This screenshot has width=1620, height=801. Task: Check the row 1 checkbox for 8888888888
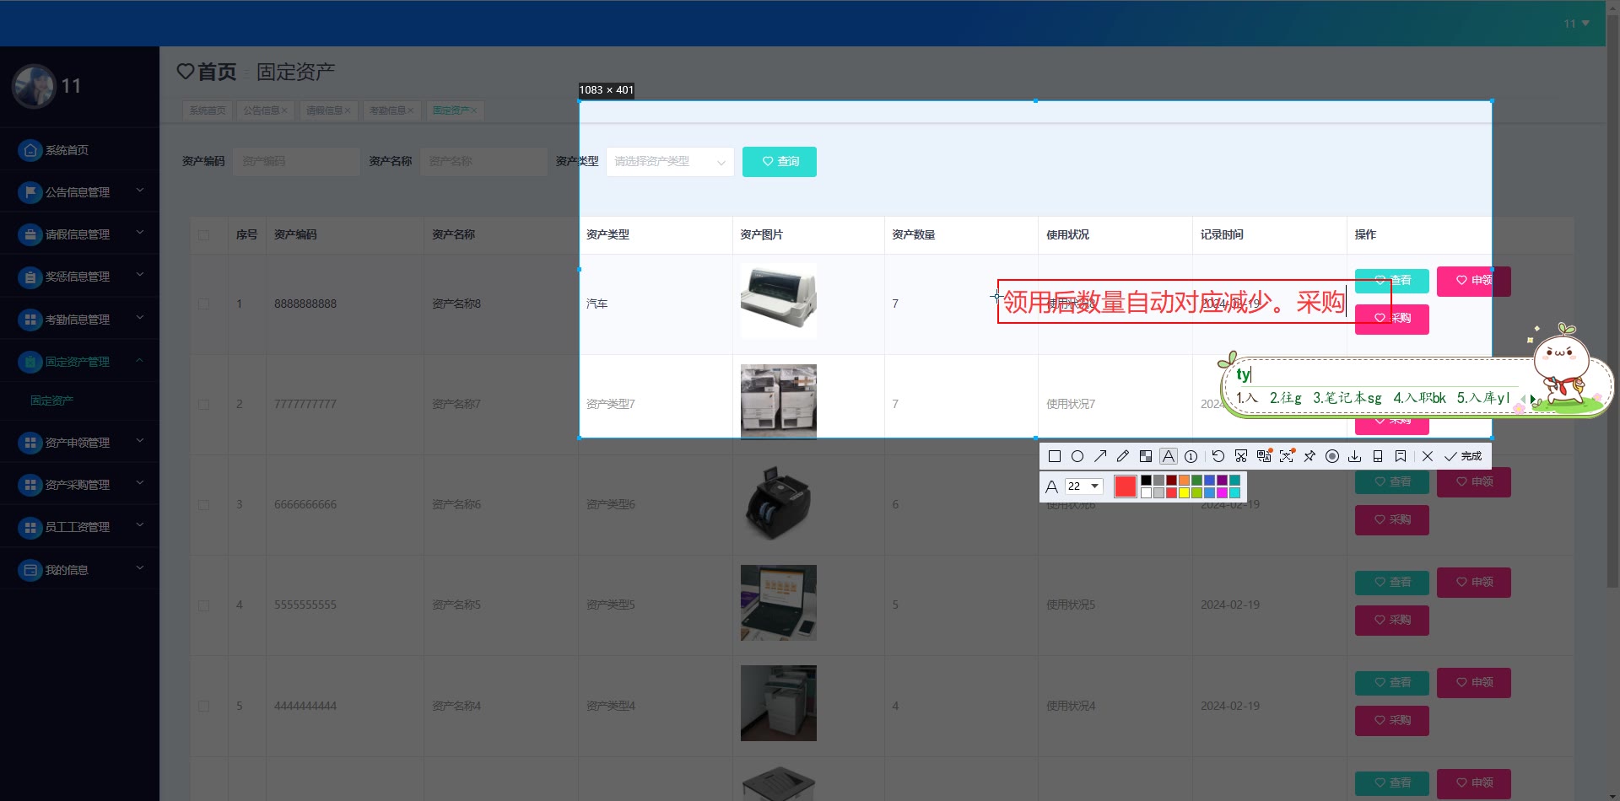[204, 304]
